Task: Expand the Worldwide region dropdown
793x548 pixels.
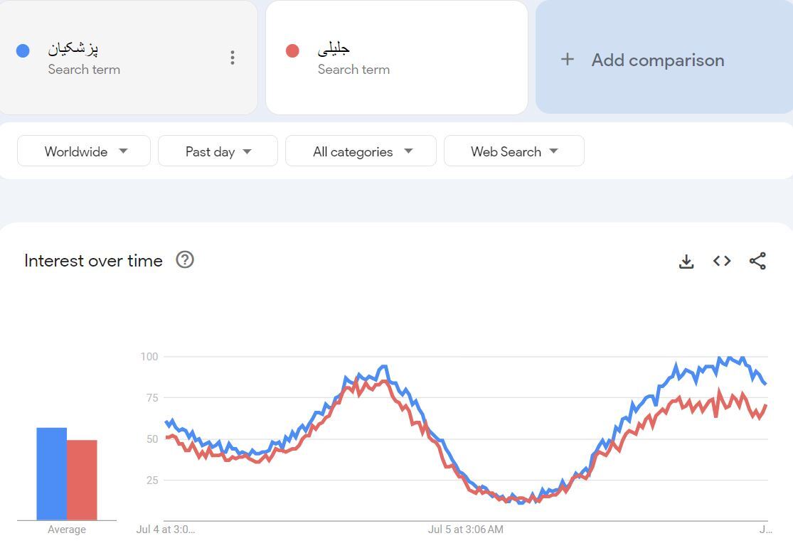Action: coord(84,151)
